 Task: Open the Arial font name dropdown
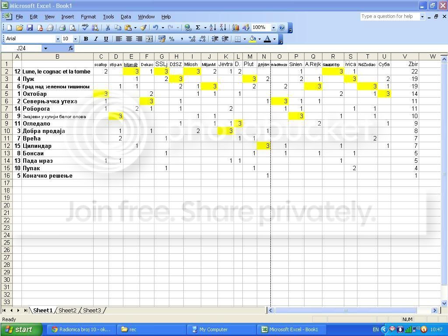pos(57,39)
